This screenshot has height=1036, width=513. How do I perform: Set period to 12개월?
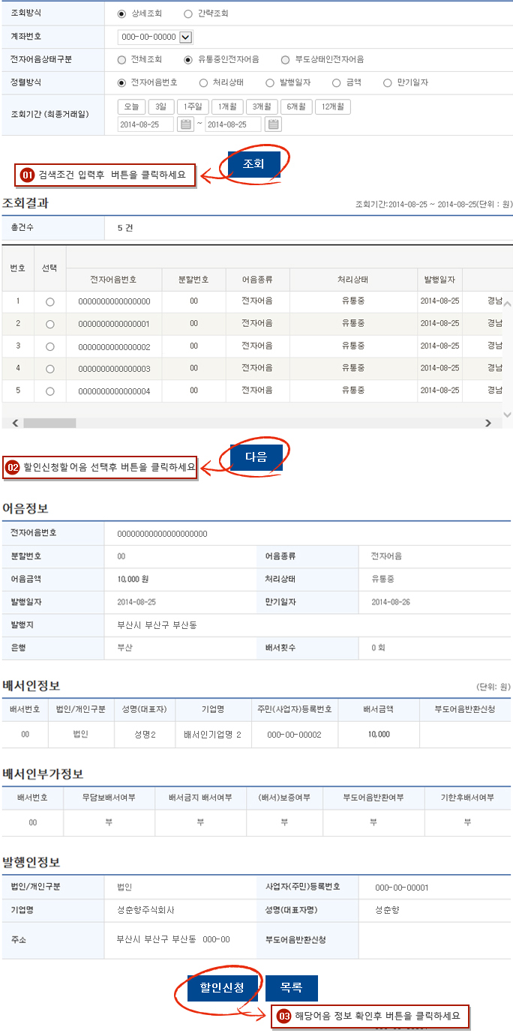point(333,106)
